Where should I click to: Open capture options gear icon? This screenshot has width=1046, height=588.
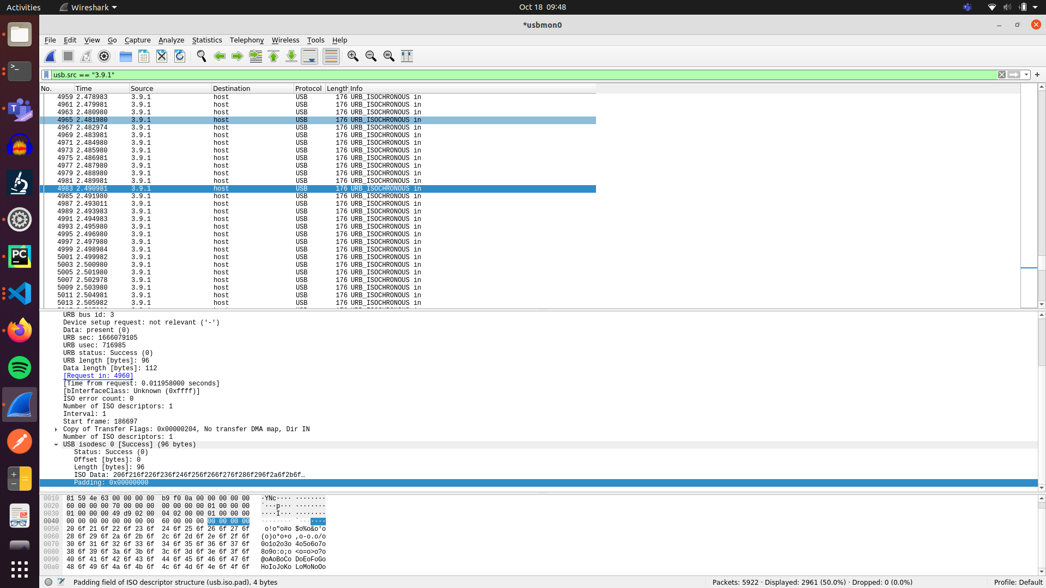104,56
